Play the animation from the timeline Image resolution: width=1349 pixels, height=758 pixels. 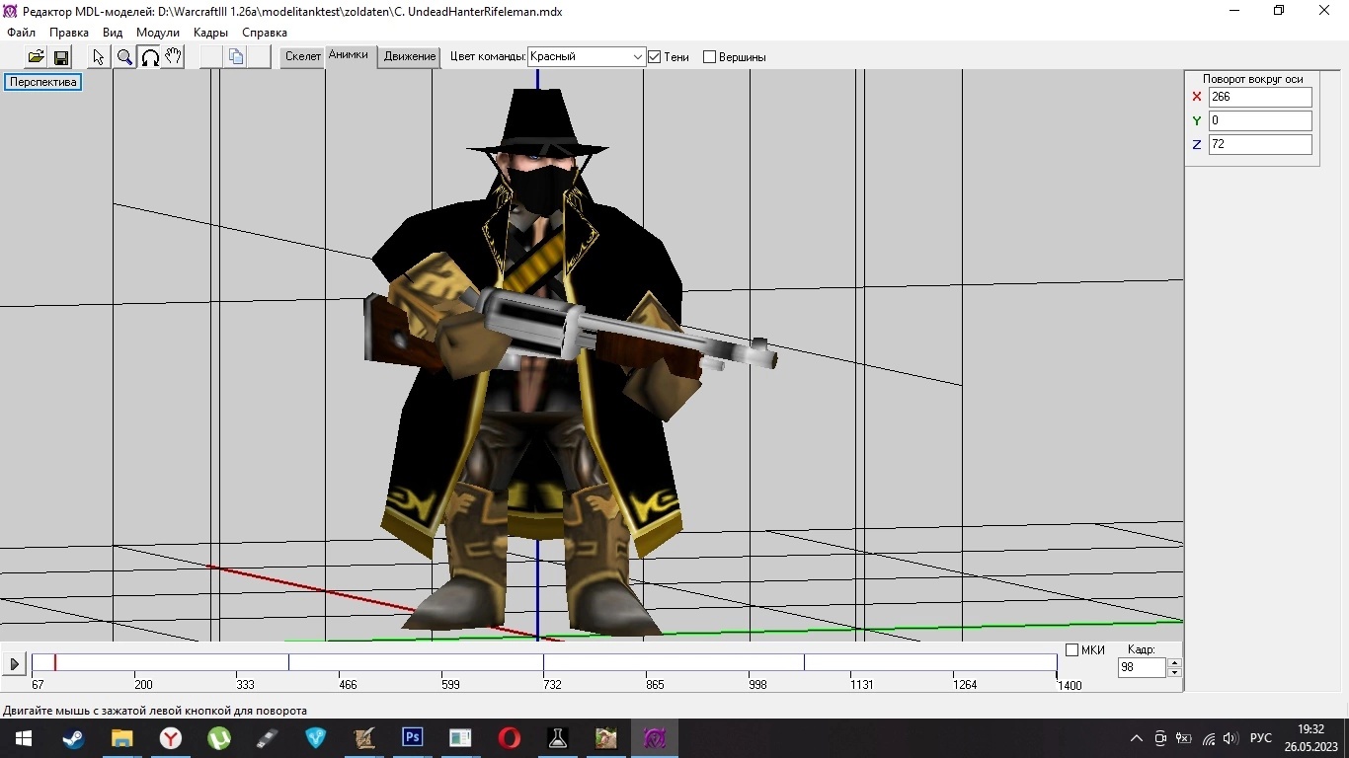coord(14,664)
